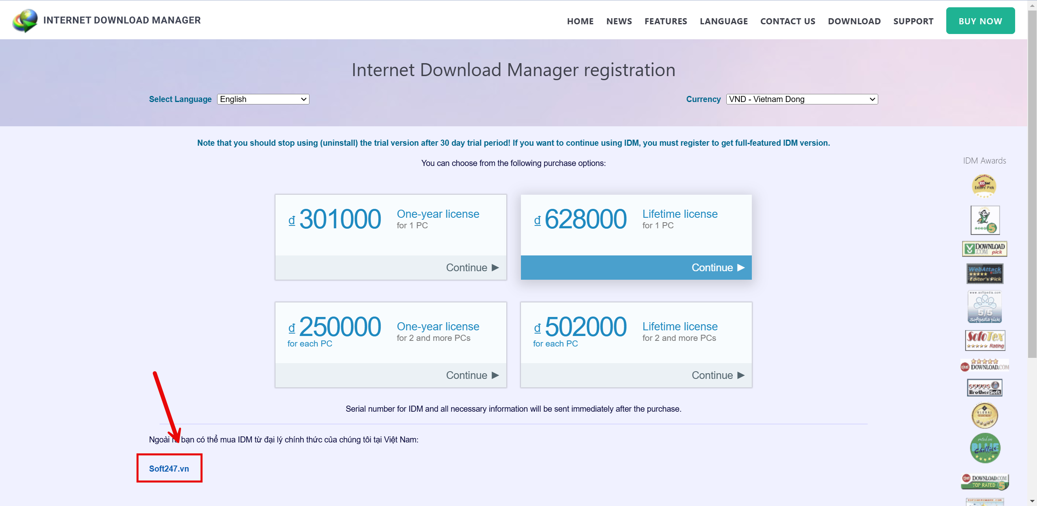Click the đ 250000 price text
This screenshot has height=506, width=1037.
335,327
